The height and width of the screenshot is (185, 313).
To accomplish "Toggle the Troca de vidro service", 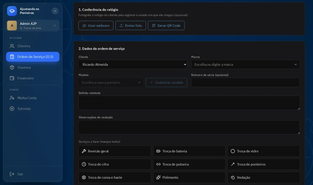I will (x=264, y=151).
